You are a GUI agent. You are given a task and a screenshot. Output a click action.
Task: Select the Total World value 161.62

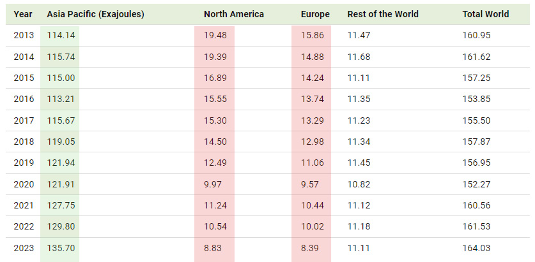tap(476, 57)
